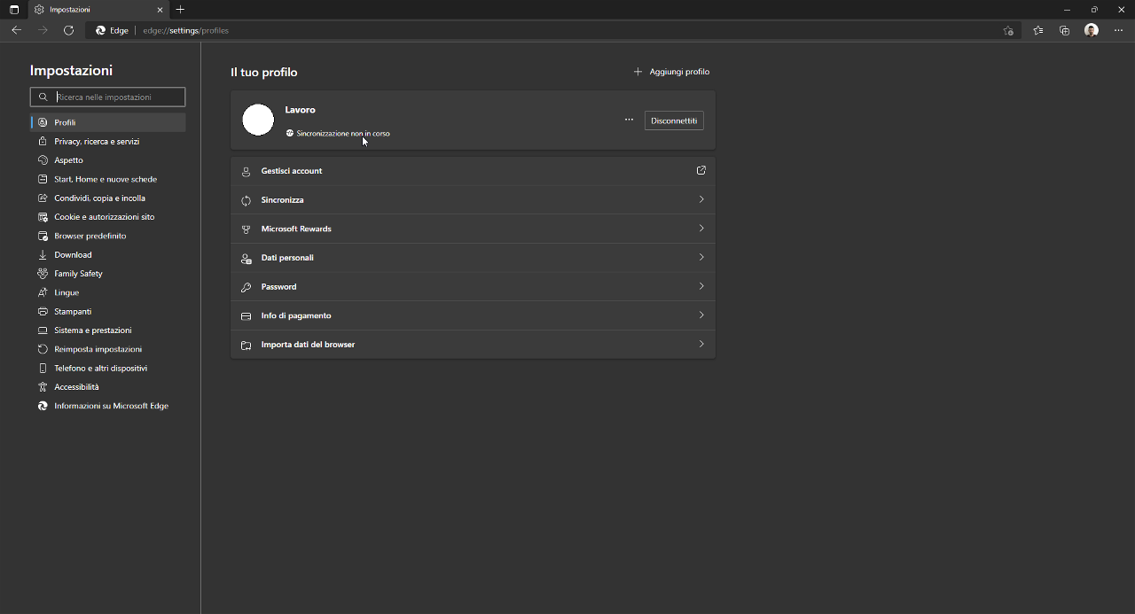Open the Collections icon in toolbar
Image resolution: width=1135 pixels, height=614 pixels.
tap(1064, 30)
